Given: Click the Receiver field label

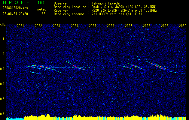Looking at the screenshot, I should pyautogui.click(x=61, y=10).
